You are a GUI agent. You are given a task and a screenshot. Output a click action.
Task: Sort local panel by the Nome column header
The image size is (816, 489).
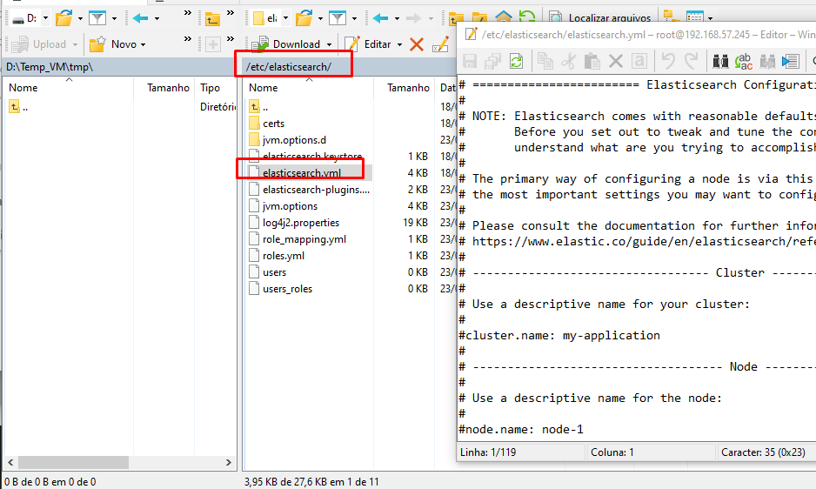69,88
